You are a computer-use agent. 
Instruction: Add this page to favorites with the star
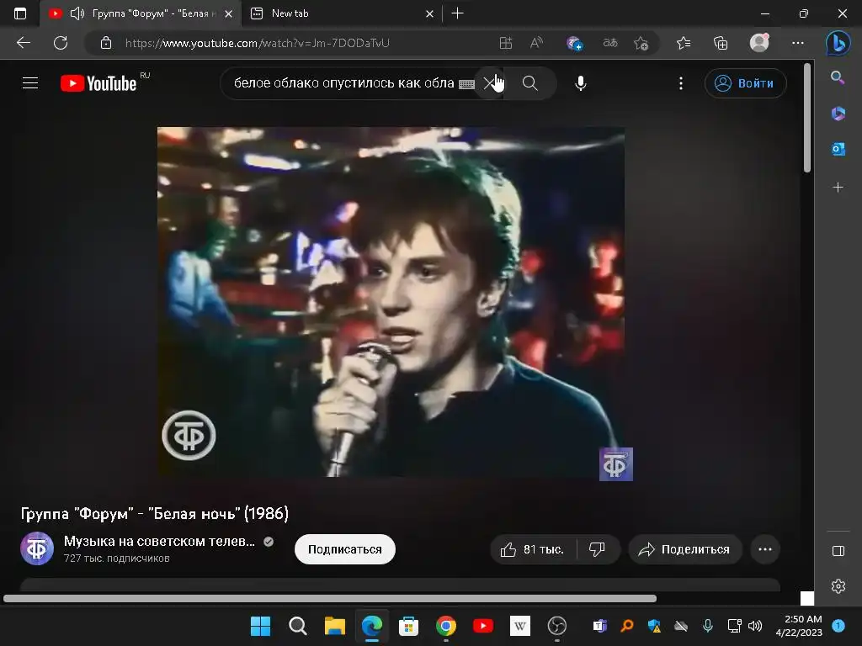[x=641, y=43]
